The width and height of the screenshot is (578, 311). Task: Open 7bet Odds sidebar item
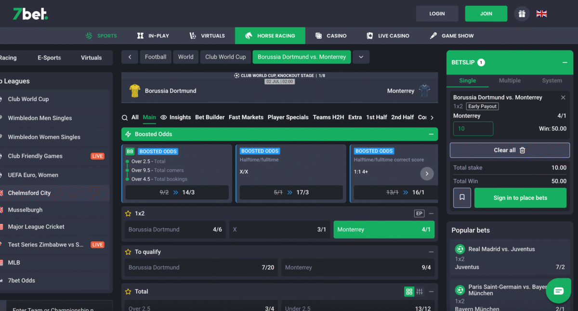click(x=54, y=280)
